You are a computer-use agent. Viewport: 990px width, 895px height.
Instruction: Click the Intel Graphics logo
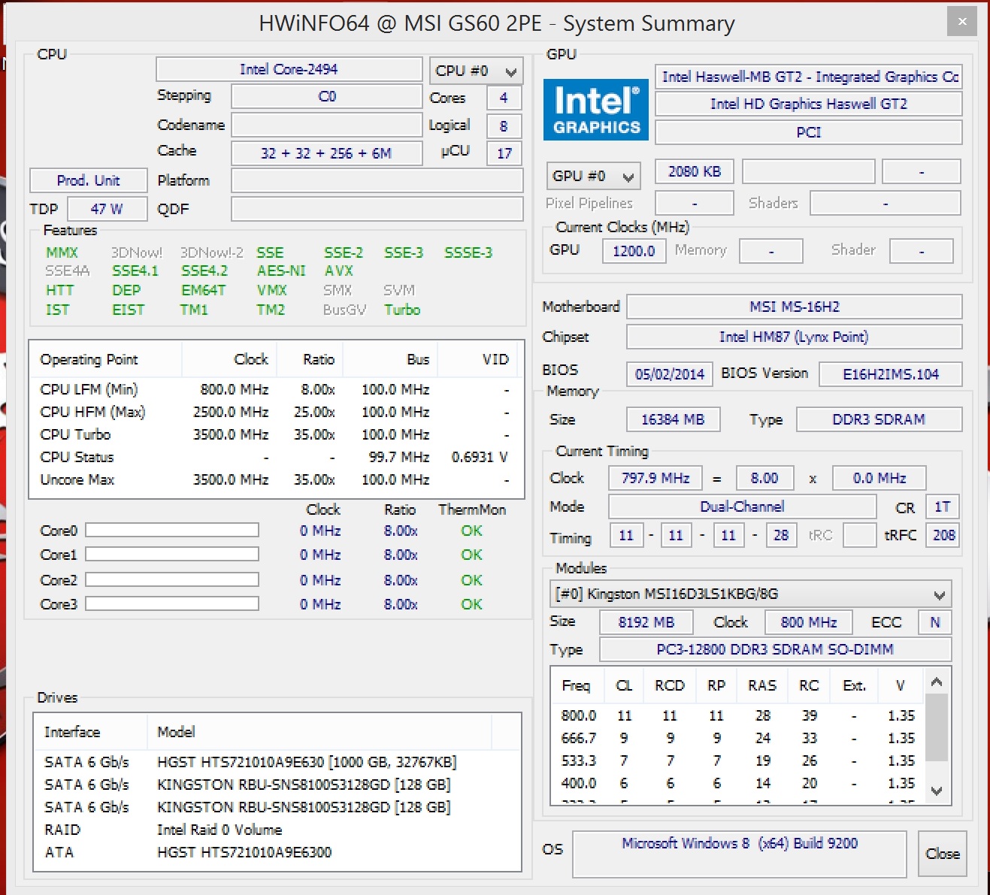point(595,110)
